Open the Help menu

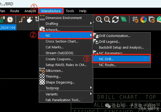coord(83,11)
